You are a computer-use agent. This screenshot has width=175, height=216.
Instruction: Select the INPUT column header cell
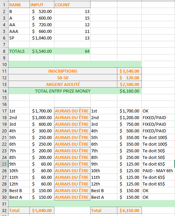(x=42, y=5)
